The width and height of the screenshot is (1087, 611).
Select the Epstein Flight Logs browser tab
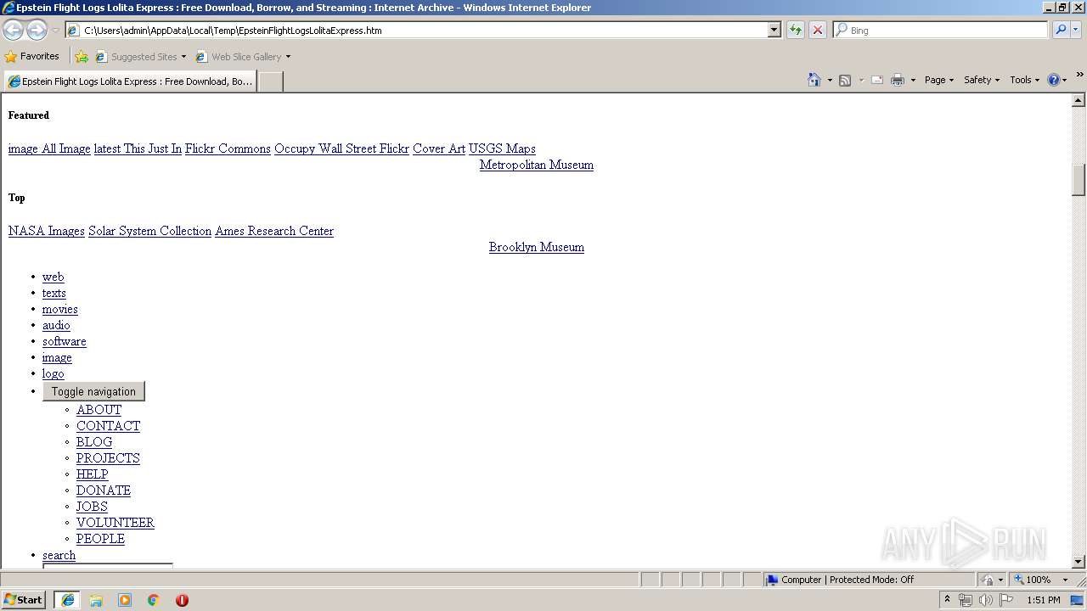[131, 81]
